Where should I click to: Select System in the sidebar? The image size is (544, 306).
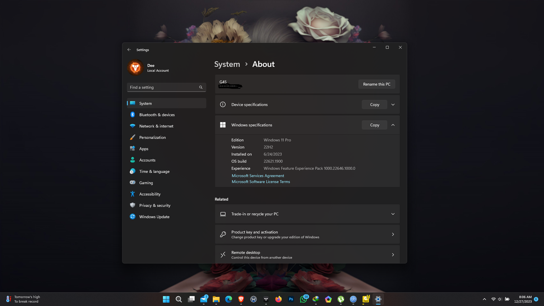click(x=167, y=103)
